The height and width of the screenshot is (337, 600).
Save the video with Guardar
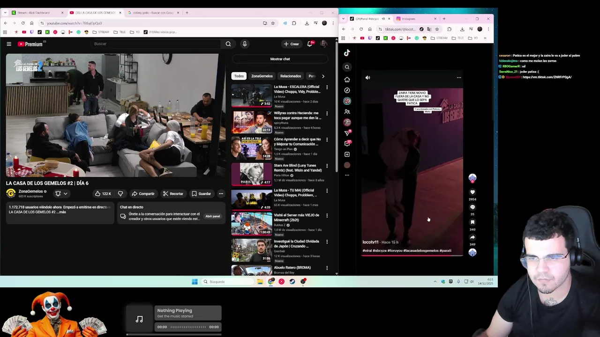tap(201, 194)
